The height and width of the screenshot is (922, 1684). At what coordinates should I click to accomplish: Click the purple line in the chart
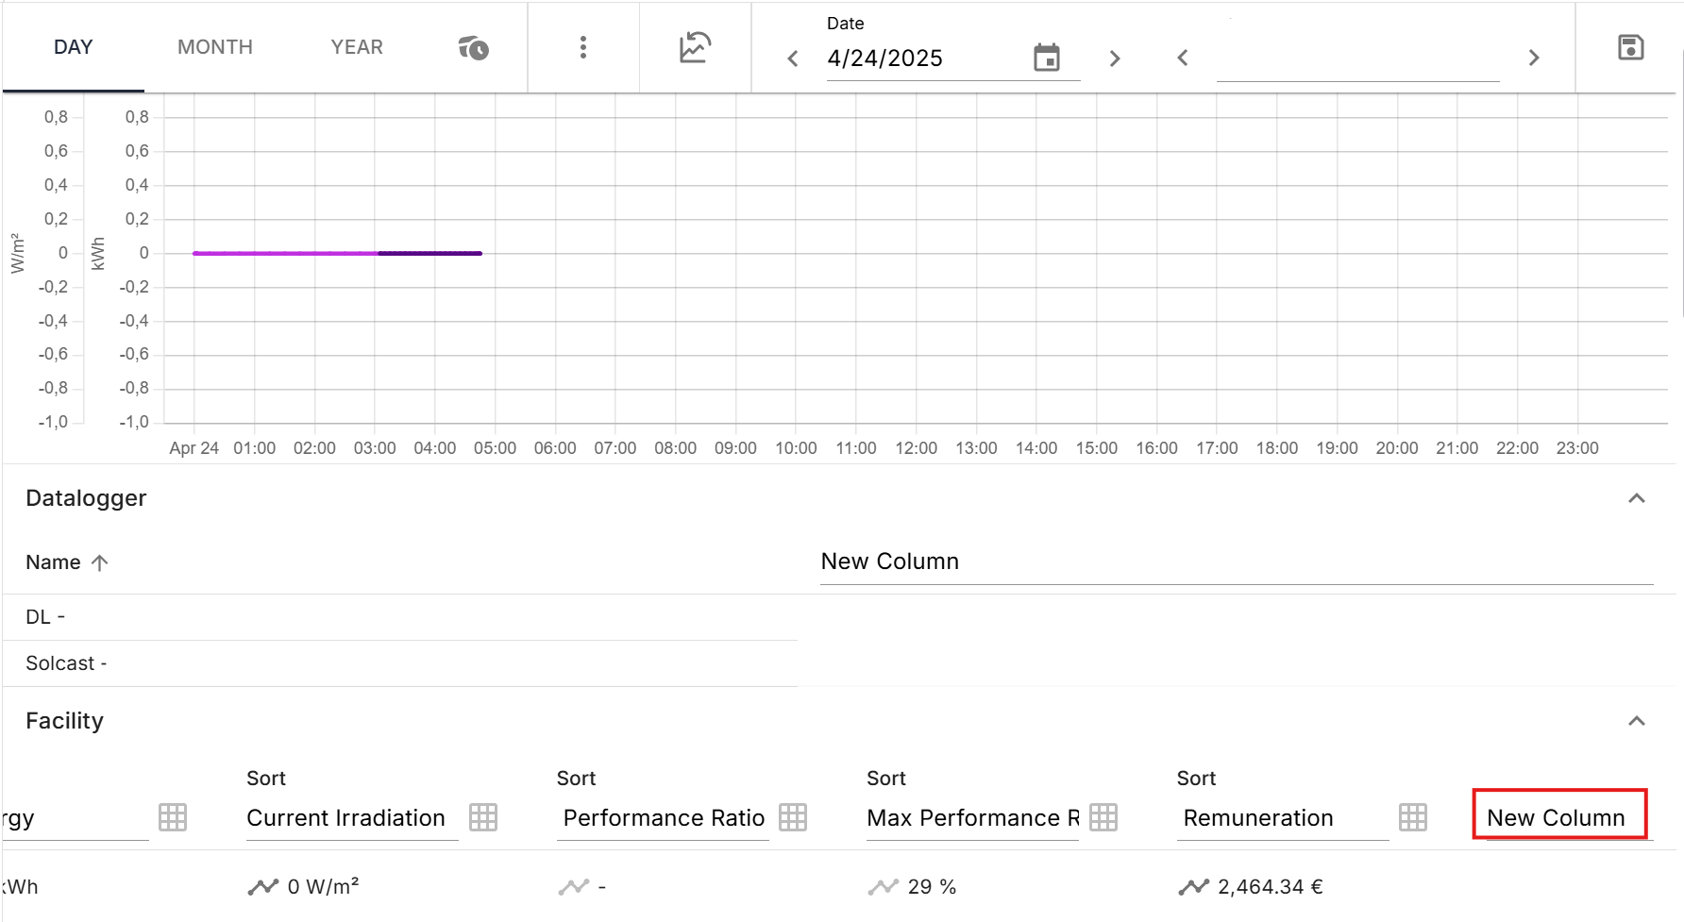[283, 253]
